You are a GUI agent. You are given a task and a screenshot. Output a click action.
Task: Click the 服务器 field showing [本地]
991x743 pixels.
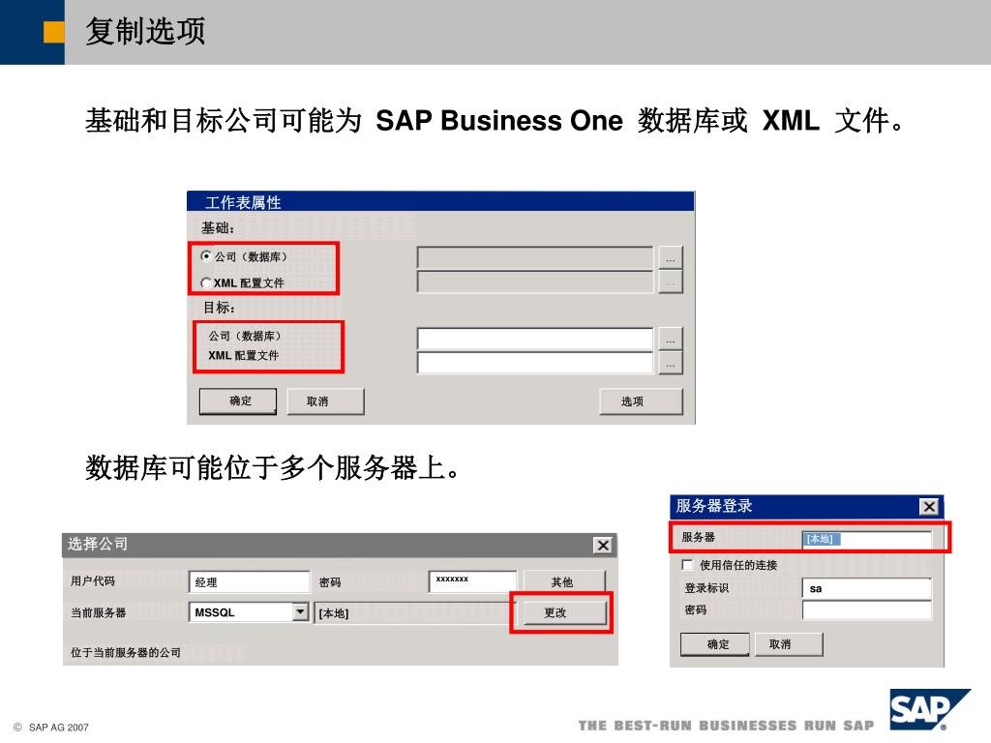pyautogui.click(x=866, y=539)
